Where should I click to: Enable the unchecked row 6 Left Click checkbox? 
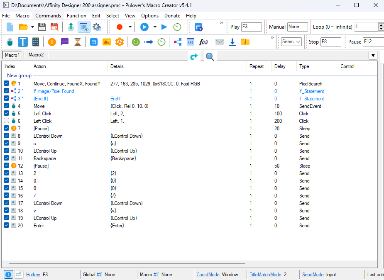point(6,121)
